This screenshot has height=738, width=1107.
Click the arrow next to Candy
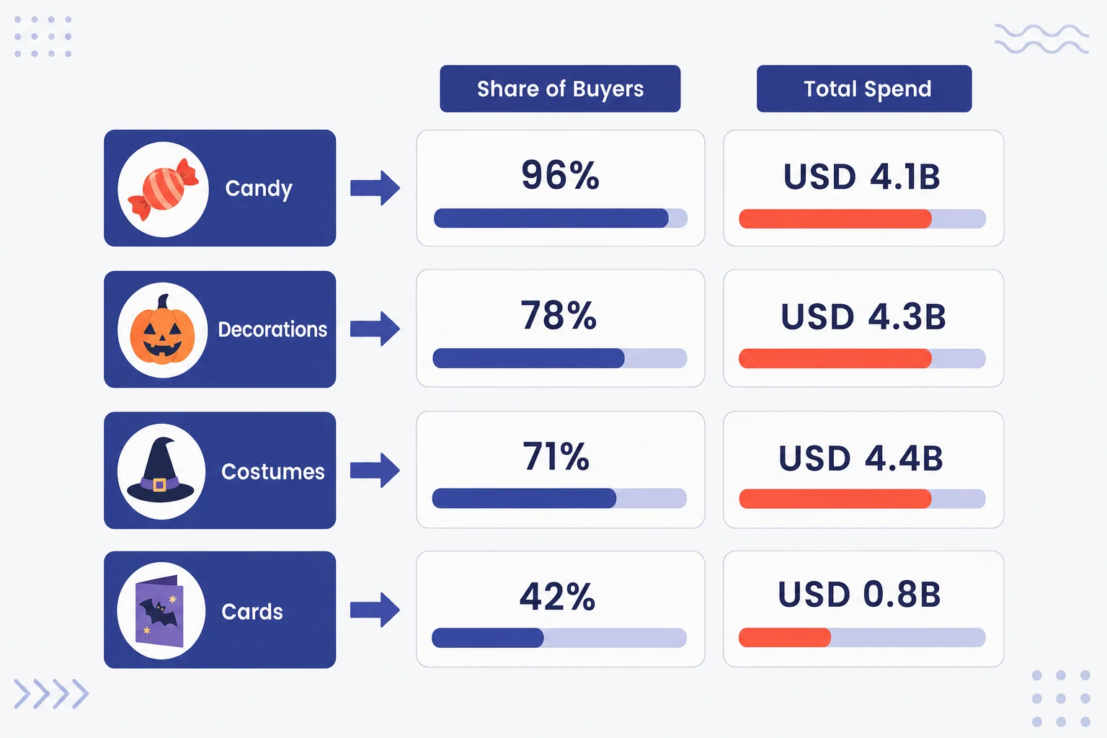[375, 188]
